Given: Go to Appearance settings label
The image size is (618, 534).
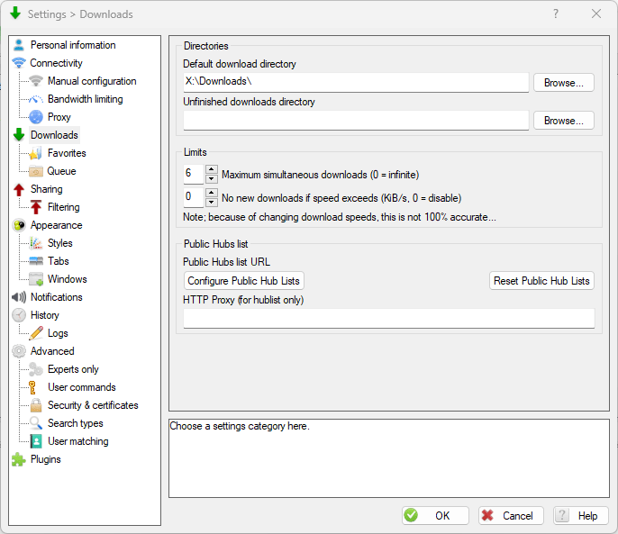Looking at the screenshot, I should 57,225.
